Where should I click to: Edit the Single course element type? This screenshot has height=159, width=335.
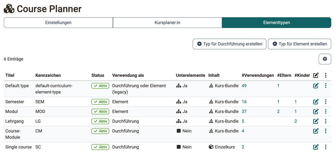click(x=316, y=147)
